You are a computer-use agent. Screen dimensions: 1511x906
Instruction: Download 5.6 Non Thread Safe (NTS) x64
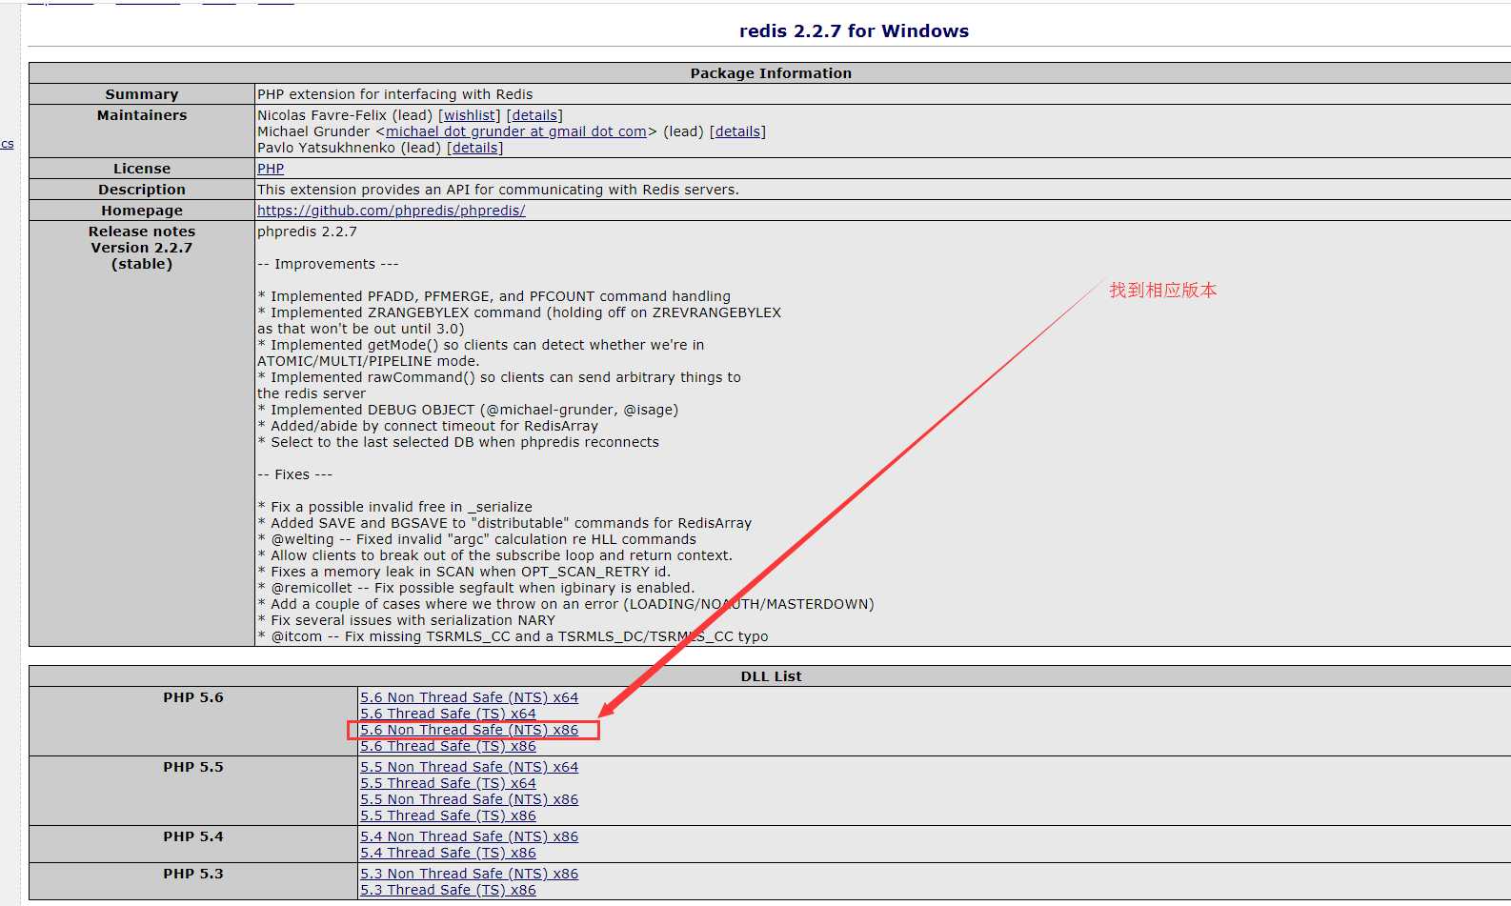click(470, 697)
